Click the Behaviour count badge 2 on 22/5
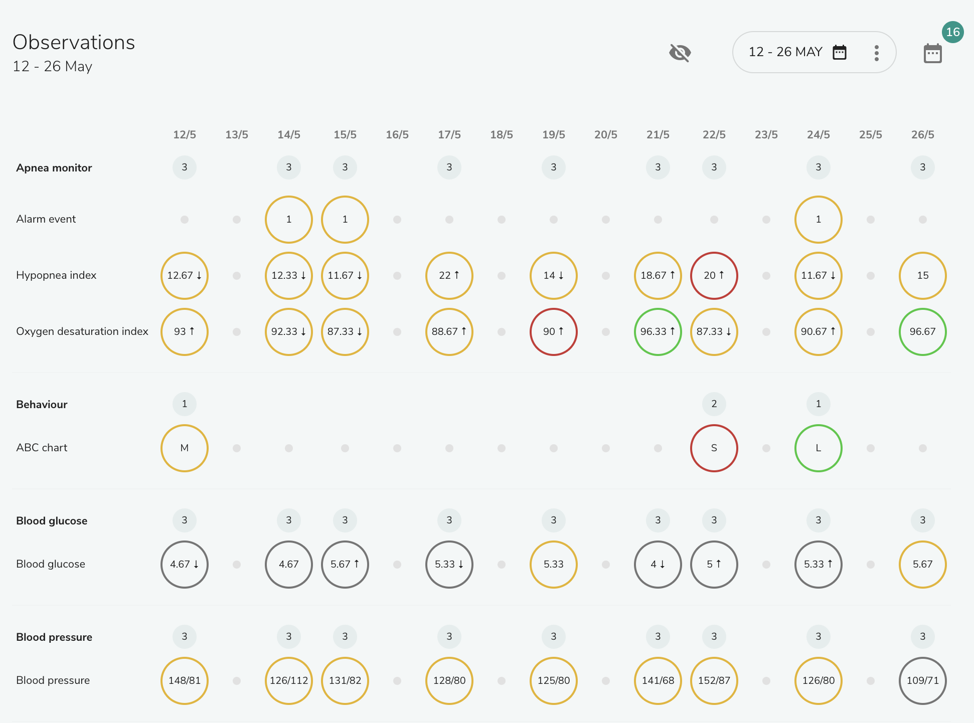The height and width of the screenshot is (723, 974). tap(714, 404)
